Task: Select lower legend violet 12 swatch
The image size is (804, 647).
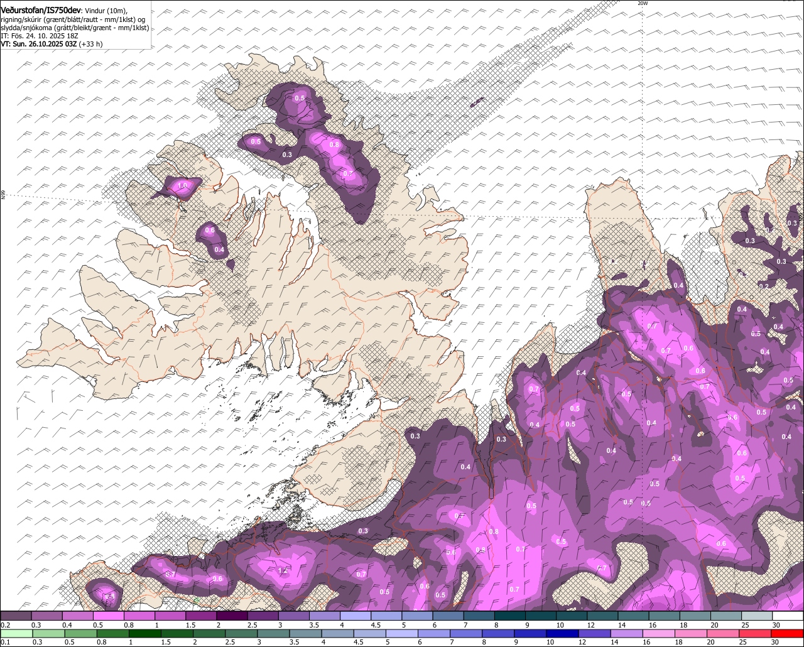Action: pos(594,634)
